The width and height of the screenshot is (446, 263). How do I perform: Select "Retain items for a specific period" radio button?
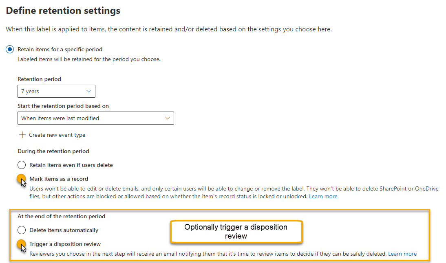point(10,50)
